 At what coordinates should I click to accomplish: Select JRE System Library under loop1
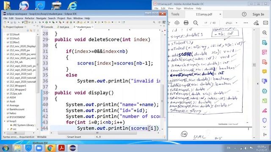(x=23, y=125)
